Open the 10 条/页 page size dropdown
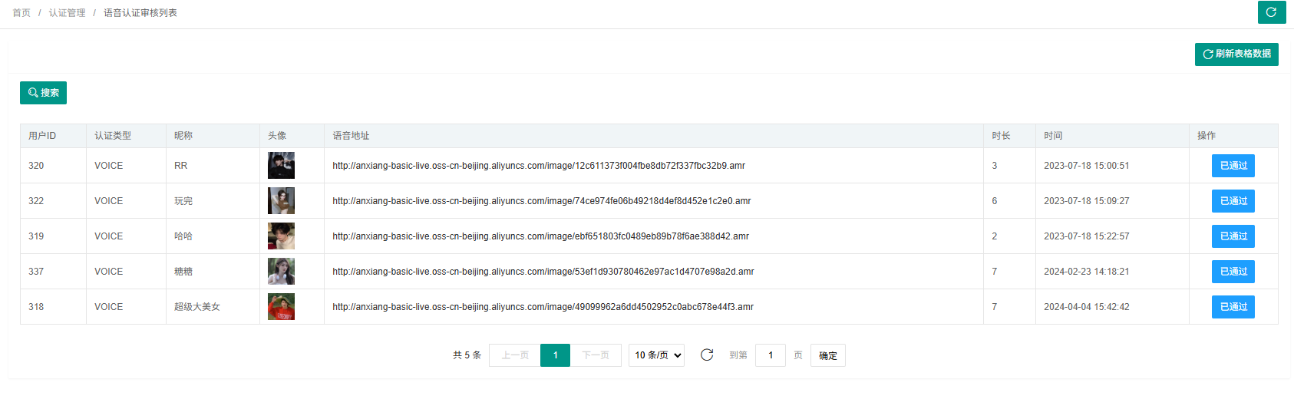This screenshot has width=1294, height=419. [656, 355]
